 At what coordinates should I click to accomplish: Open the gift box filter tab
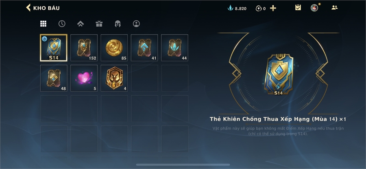99,24
